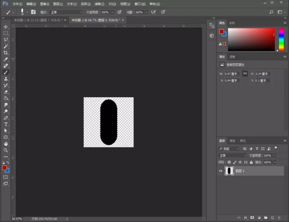289x222 pixels.
Task: Hide layer 图层 0 with eye icon
Action: tap(221, 171)
